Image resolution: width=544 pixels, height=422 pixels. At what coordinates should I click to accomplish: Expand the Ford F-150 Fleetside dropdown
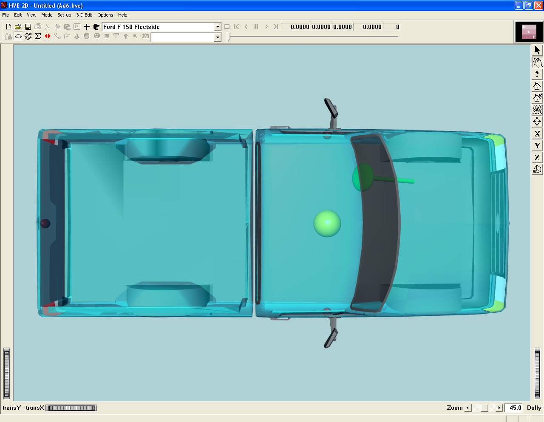pyautogui.click(x=217, y=27)
